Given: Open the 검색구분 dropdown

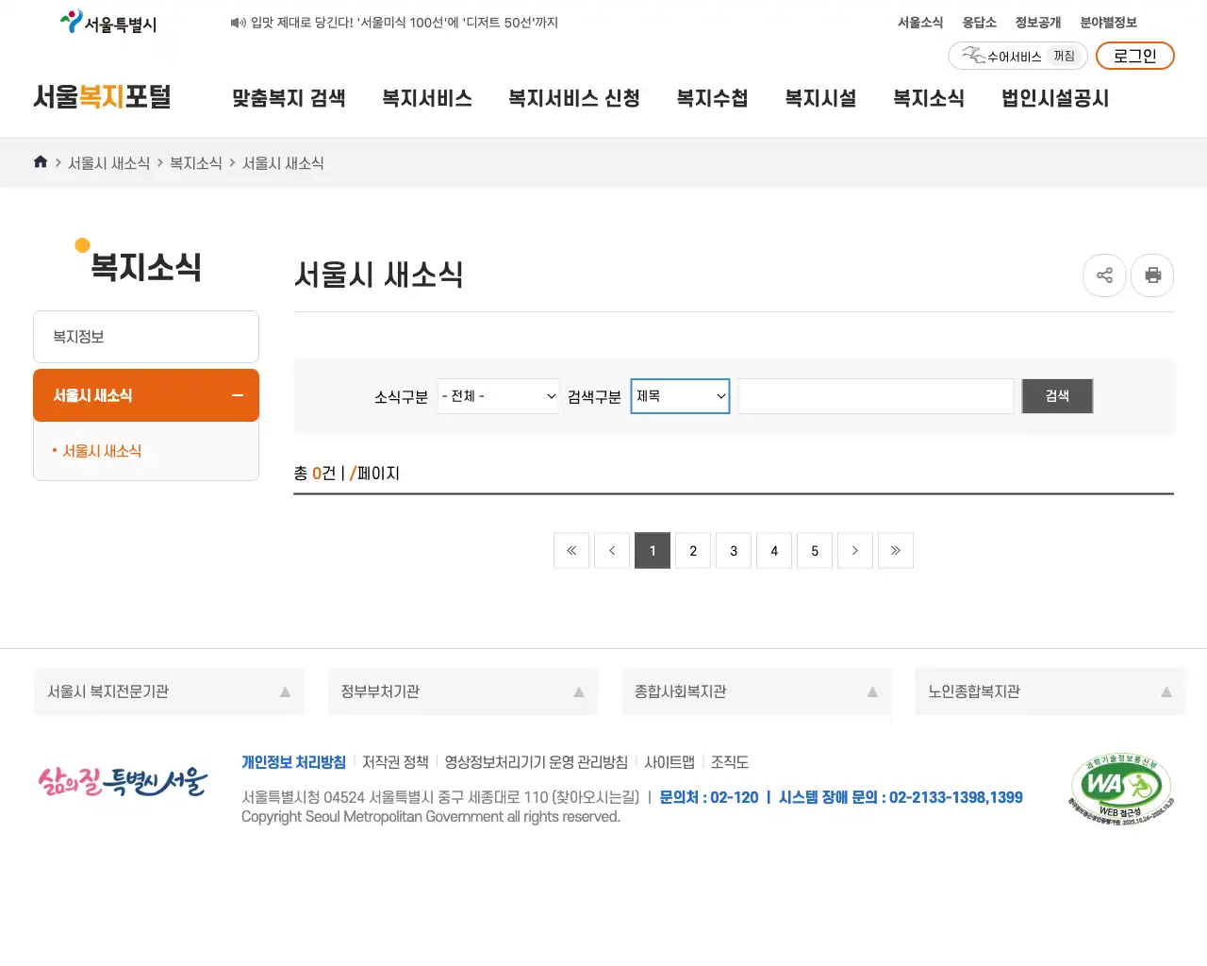Looking at the screenshot, I should coord(680,396).
